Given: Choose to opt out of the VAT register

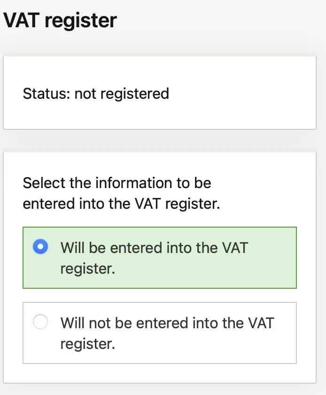Looking at the screenshot, I should pos(40,322).
